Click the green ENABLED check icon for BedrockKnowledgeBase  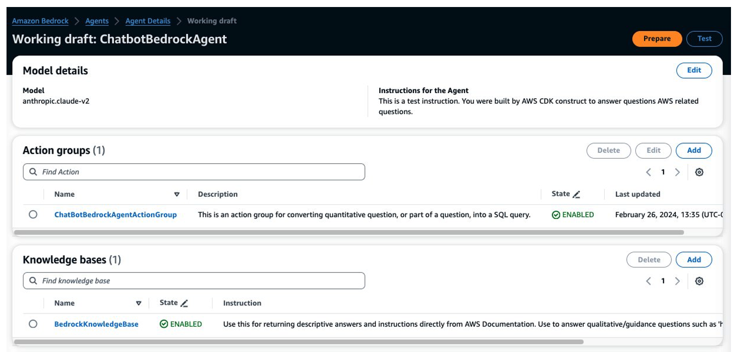click(x=164, y=324)
